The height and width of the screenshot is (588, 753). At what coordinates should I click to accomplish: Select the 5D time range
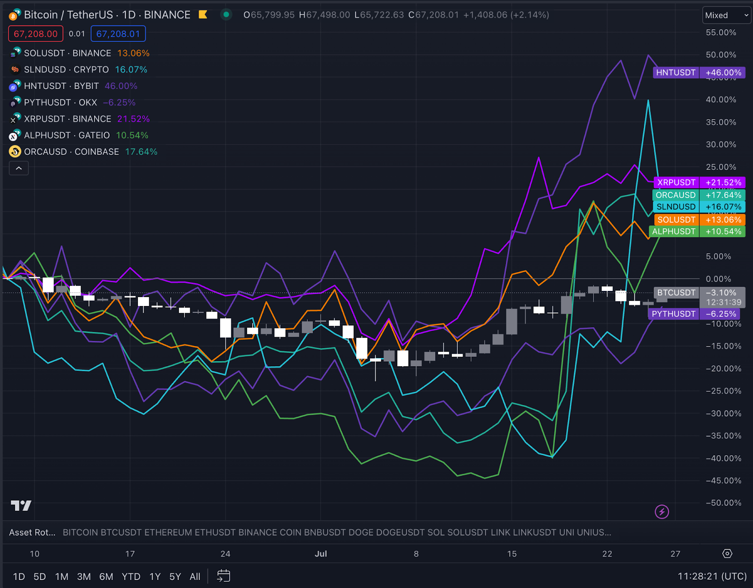(x=40, y=576)
